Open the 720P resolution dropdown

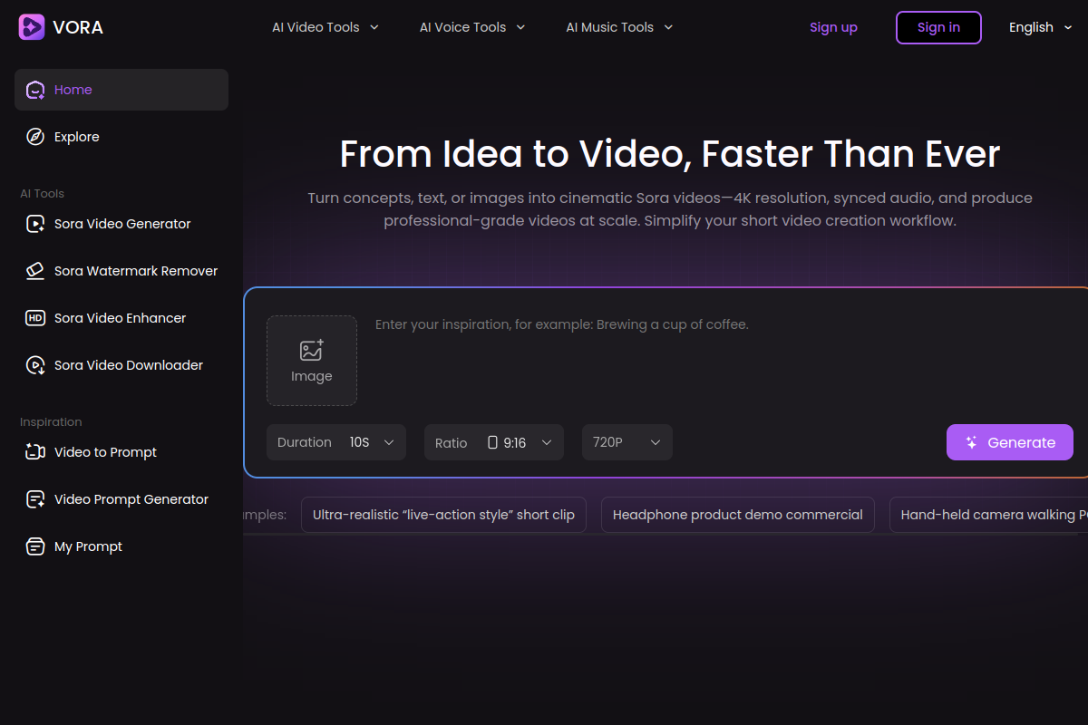tap(627, 442)
